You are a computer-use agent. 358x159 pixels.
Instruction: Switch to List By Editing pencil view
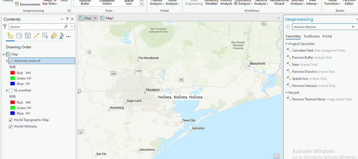pos(36,36)
